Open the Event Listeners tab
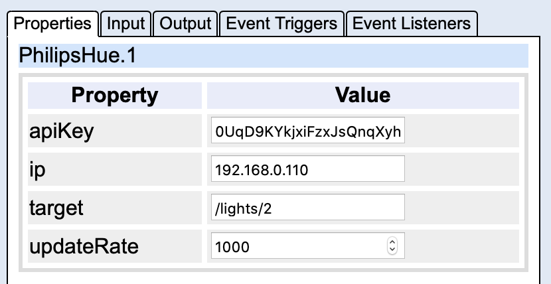This screenshot has width=551, height=284. (x=412, y=24)
